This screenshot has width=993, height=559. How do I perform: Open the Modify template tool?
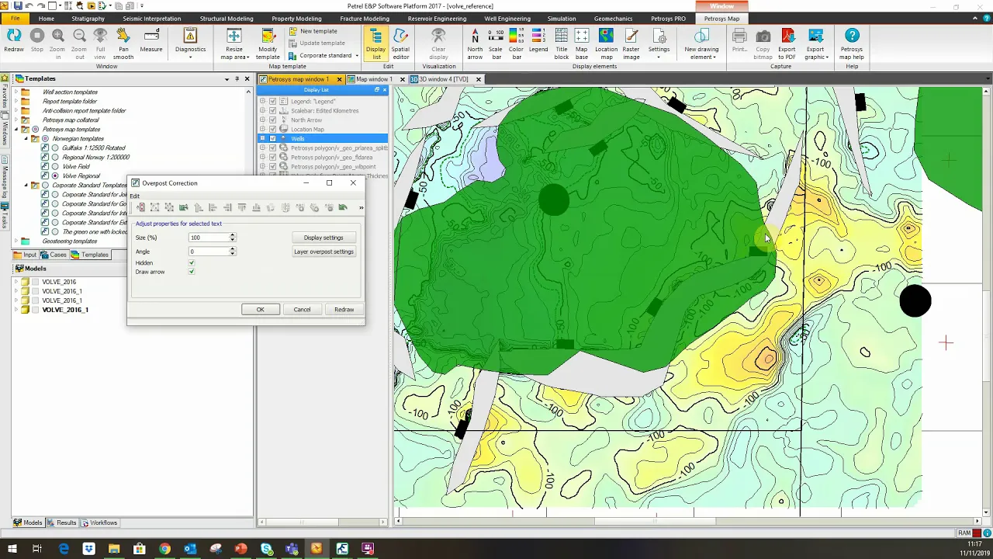[x=268, y=43]
